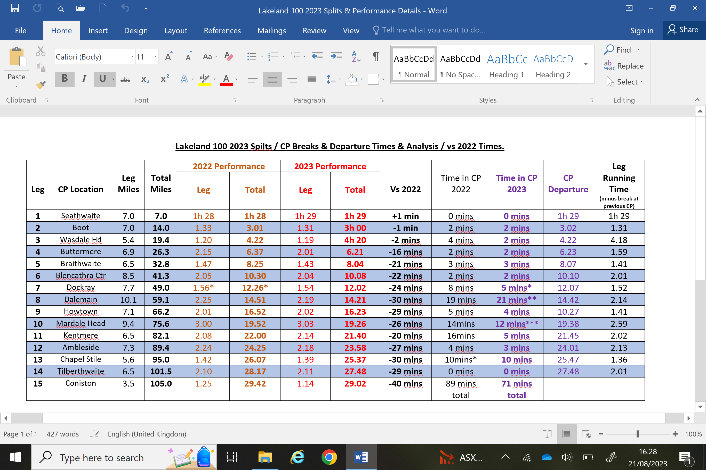Toggle Bold formatting
Image resolution: width=706 pixels, height=470 pixels.
tap(65, 79)
